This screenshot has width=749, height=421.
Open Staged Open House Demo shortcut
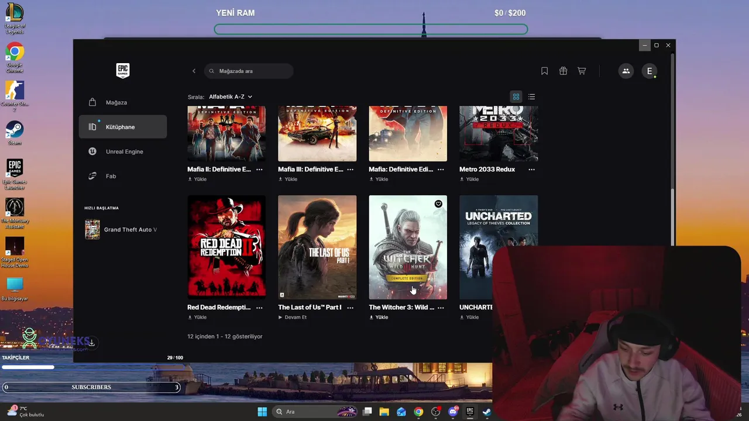(x=15, y=253)
